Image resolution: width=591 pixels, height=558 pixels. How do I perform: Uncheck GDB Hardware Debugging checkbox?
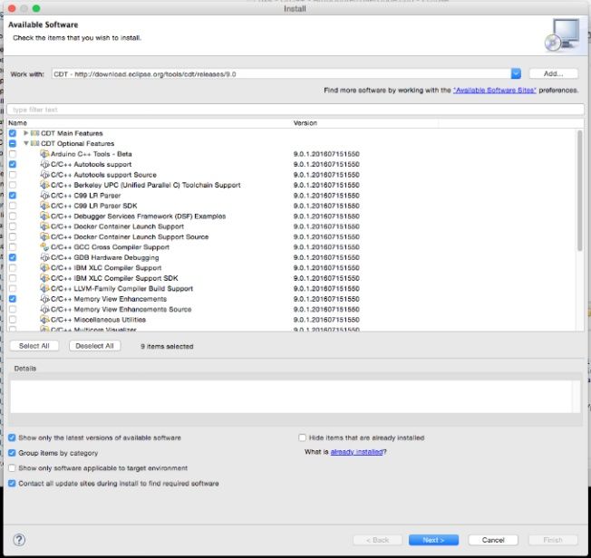[x=13, y=257]
